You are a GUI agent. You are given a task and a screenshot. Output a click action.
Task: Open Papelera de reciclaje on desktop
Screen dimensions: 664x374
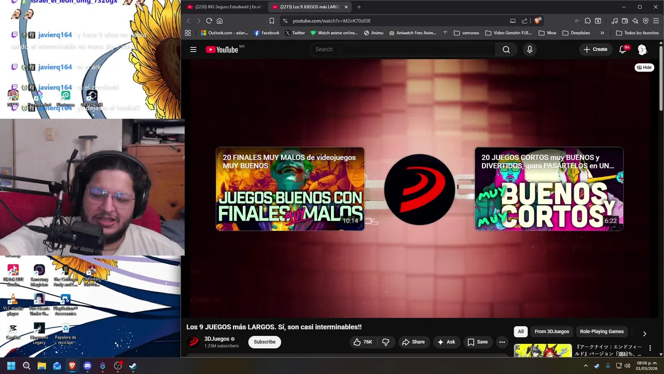(x=65, y=333)
